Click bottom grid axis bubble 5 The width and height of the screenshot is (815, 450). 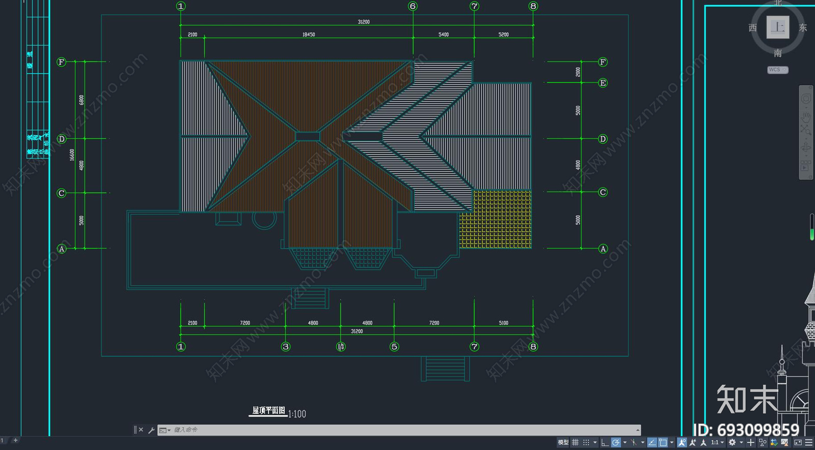coord(394,347)
